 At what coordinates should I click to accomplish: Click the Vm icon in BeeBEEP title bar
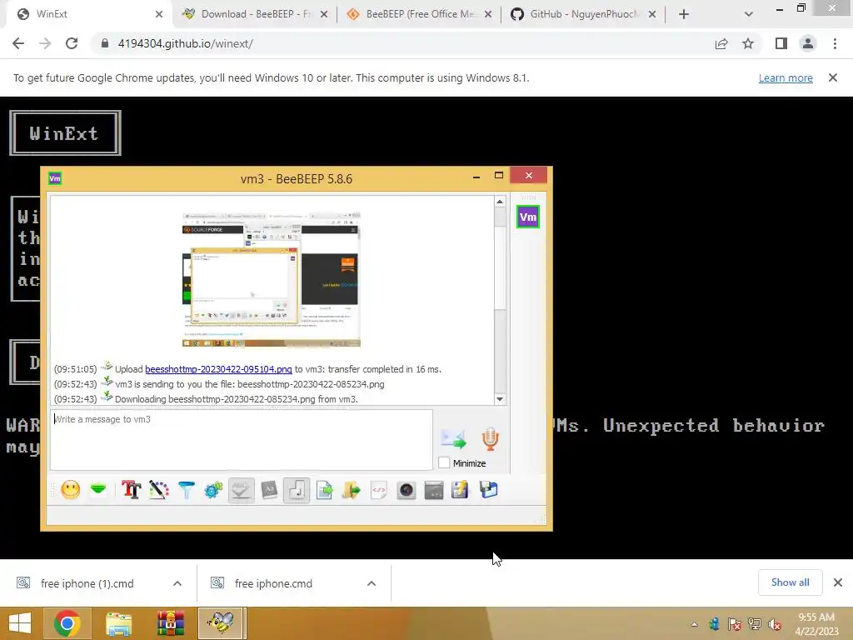coord(55,178)
